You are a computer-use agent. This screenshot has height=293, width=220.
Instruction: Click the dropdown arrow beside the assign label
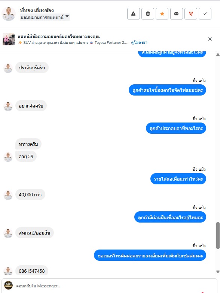click(67, 16)
